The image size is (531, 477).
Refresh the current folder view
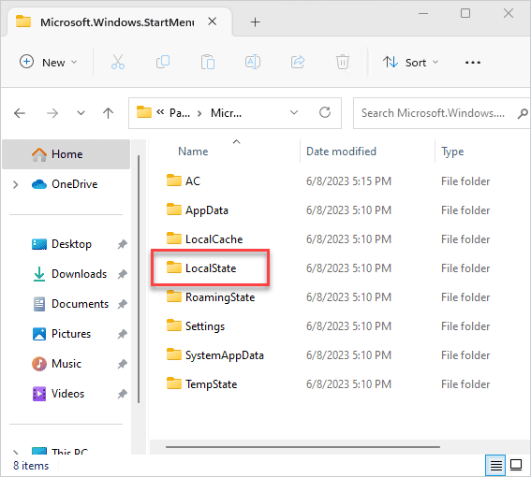pos(325,112)
